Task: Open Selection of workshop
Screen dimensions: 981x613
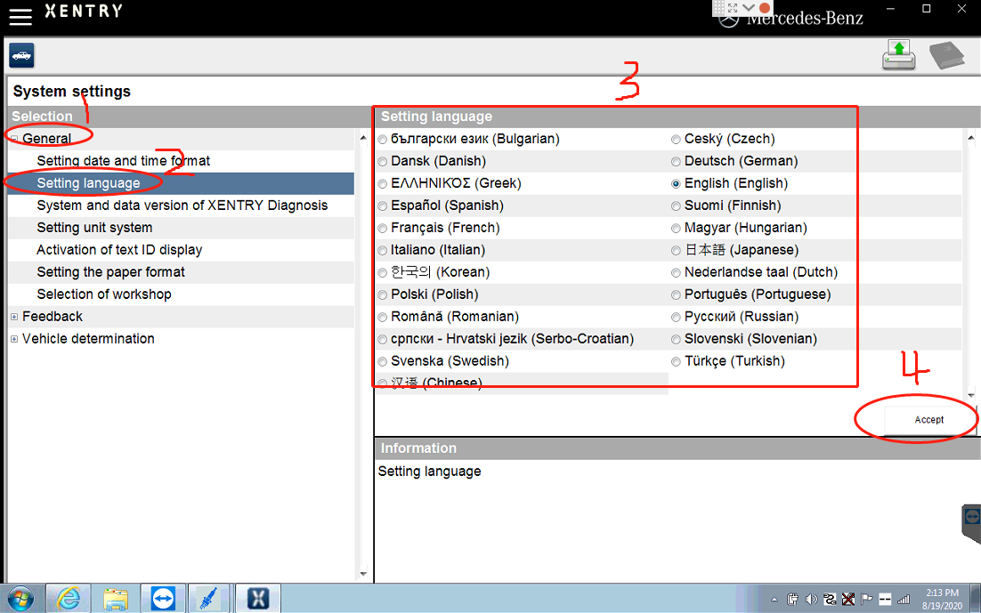Action: [x=104, y=294]
